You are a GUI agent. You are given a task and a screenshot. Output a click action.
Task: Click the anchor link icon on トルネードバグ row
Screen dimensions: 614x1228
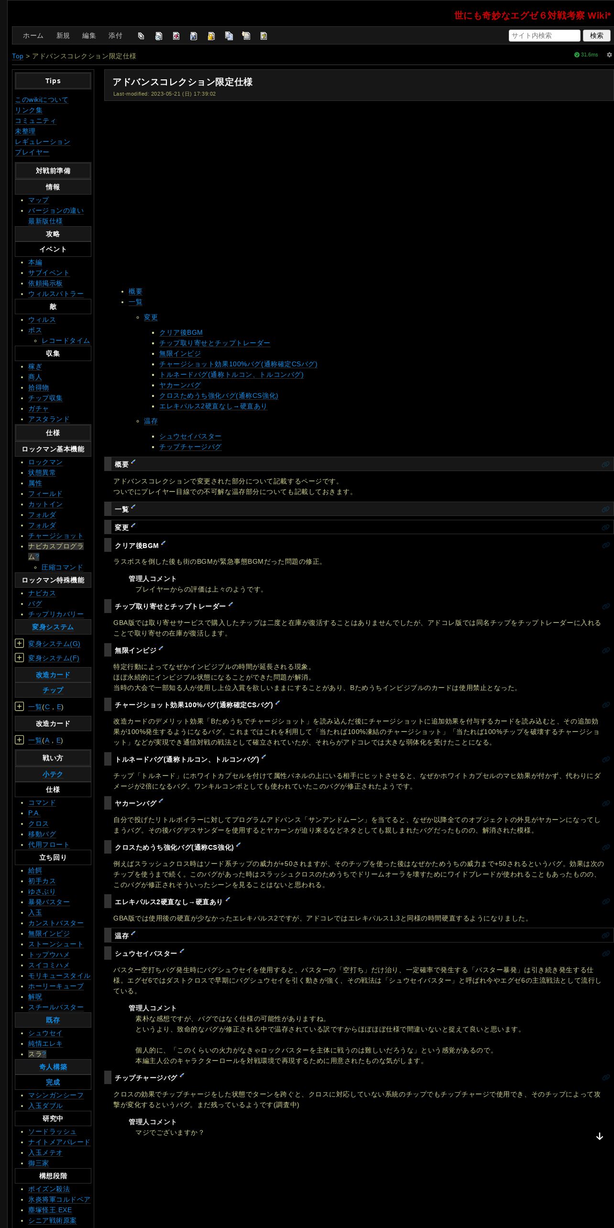click(605, 759)
